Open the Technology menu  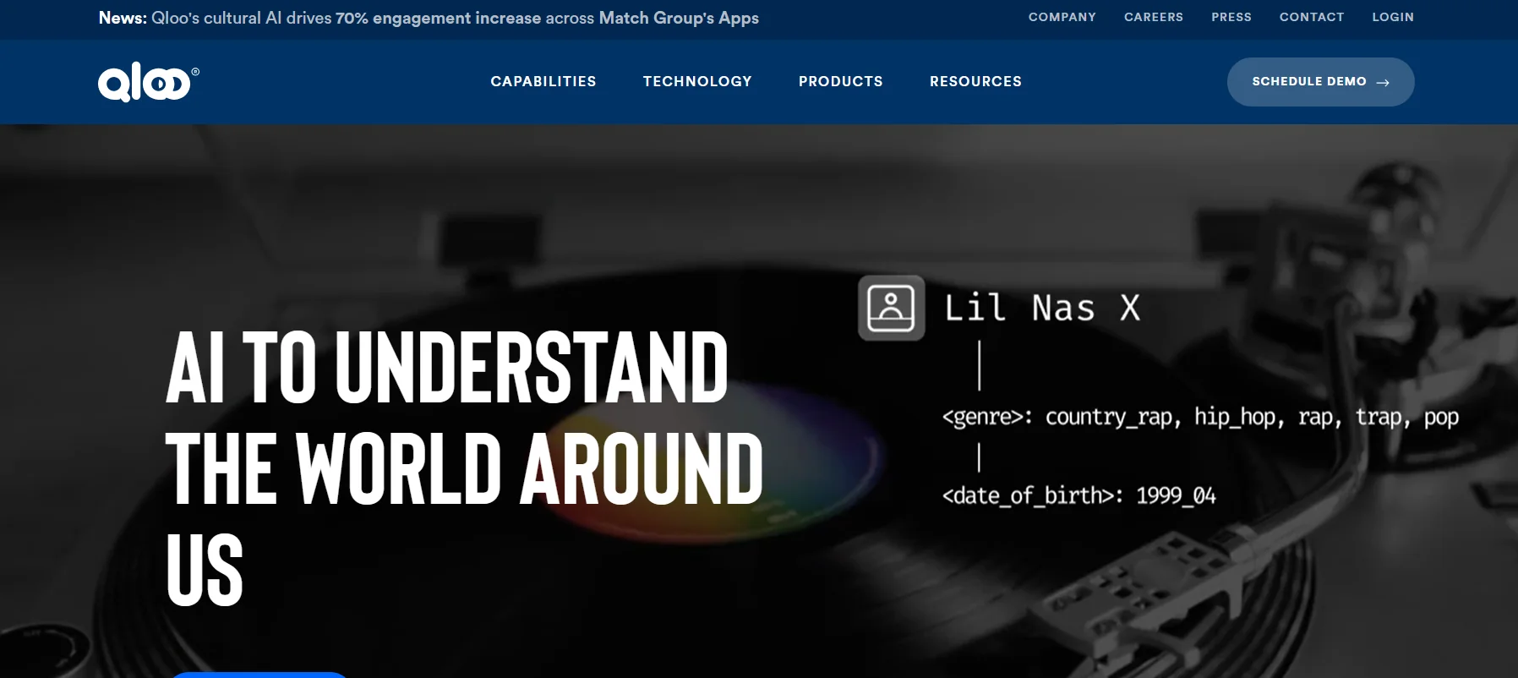click(697, 81)
